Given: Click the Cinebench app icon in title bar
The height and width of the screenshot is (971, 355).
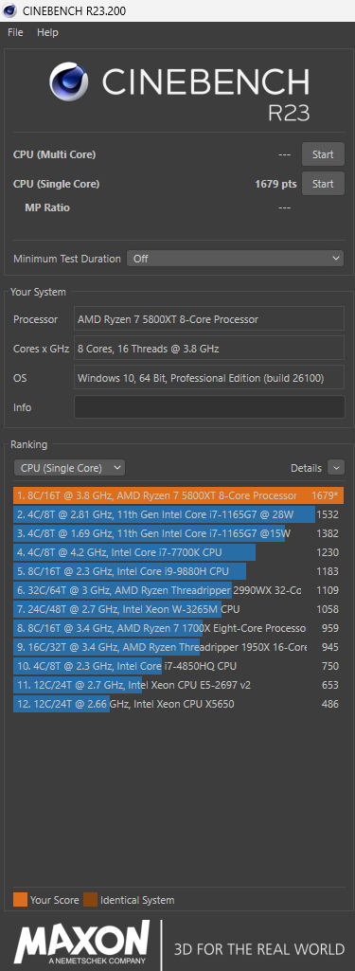Looking at the screenshot, I should 9,10.
